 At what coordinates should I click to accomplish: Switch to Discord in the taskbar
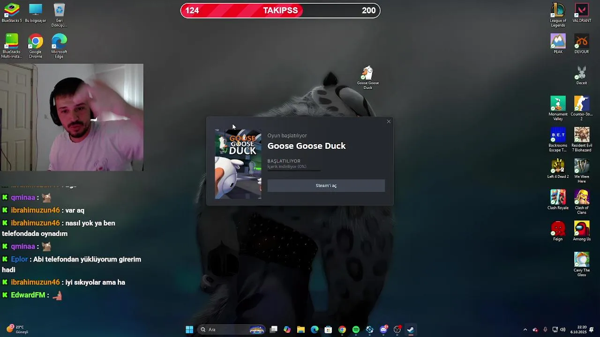click(383, 330)
